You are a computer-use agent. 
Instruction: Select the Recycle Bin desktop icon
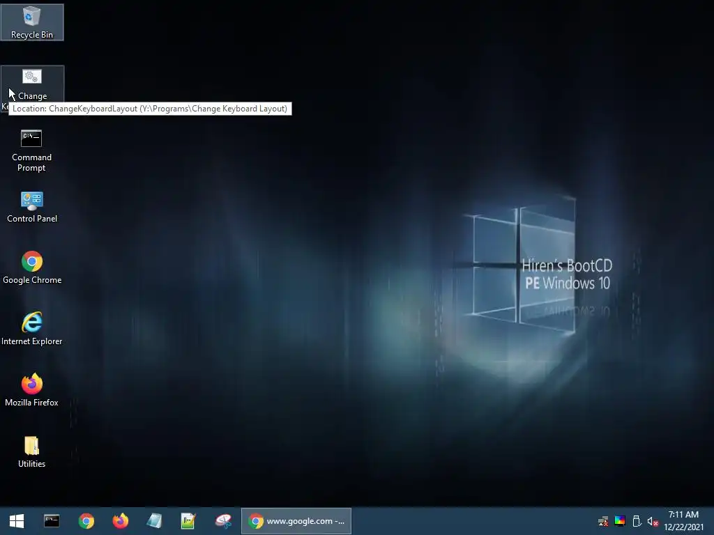pos(32,22)
